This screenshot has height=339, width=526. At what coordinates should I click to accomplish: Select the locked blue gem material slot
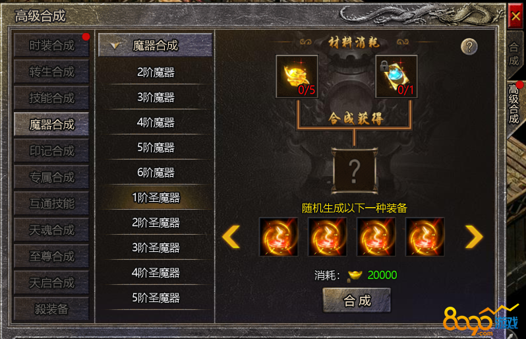[x=396, y=77]
